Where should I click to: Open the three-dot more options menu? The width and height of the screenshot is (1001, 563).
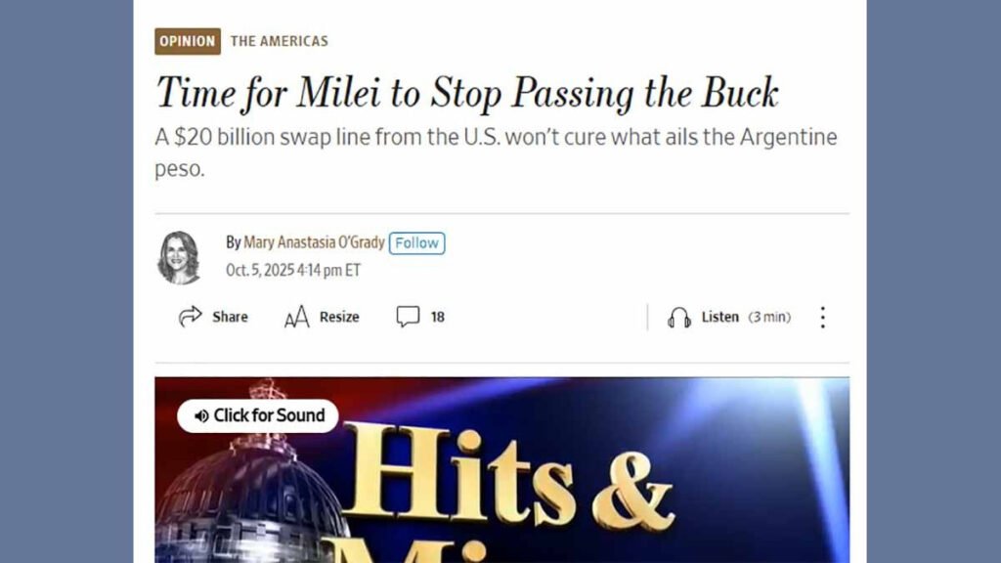point(823,318)
